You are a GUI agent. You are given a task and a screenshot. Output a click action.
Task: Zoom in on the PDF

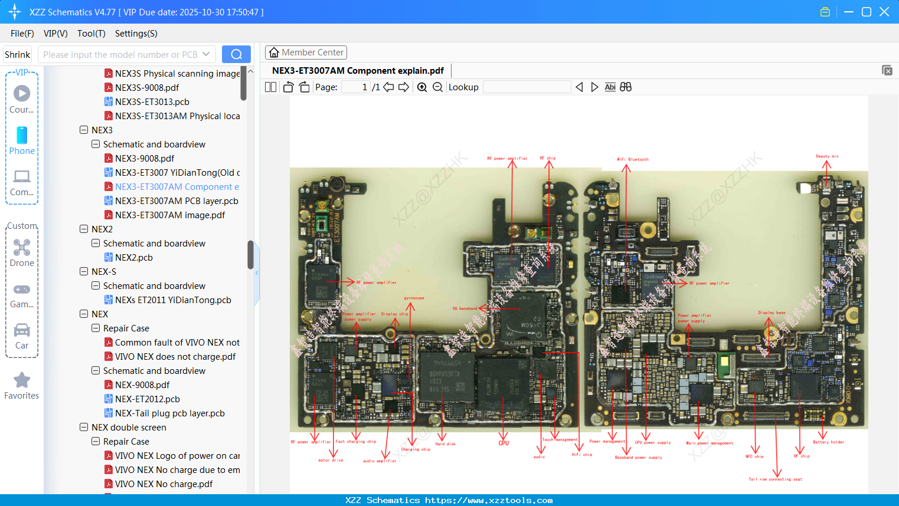coord(422,87)
